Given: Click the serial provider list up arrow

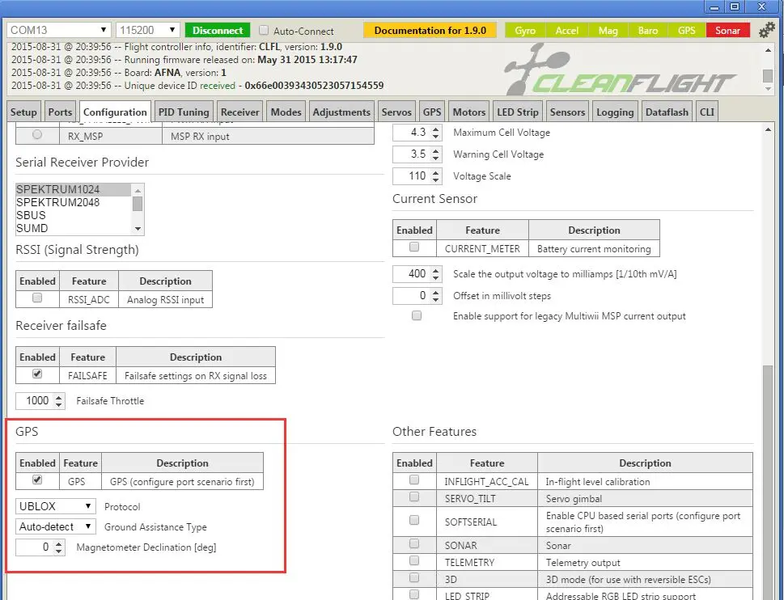Looking at the screenshot, I should [x=138, y=190].
